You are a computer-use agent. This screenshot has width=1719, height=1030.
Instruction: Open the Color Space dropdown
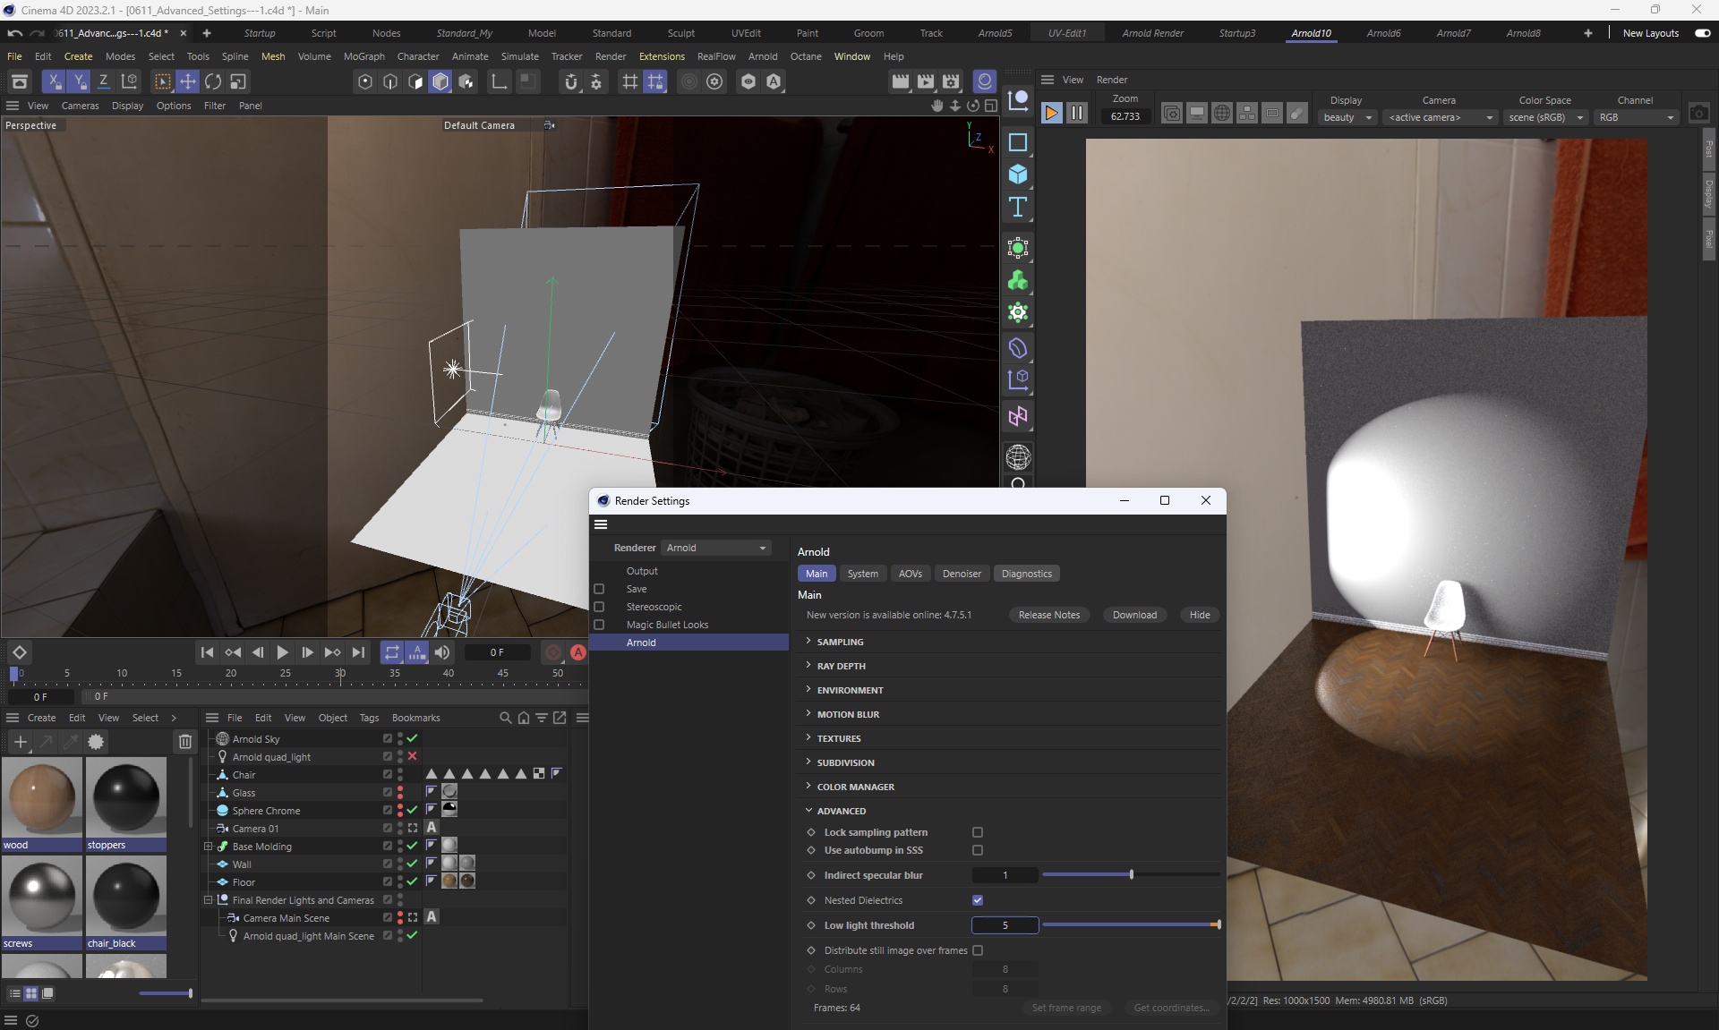(x=1544, y=117)
